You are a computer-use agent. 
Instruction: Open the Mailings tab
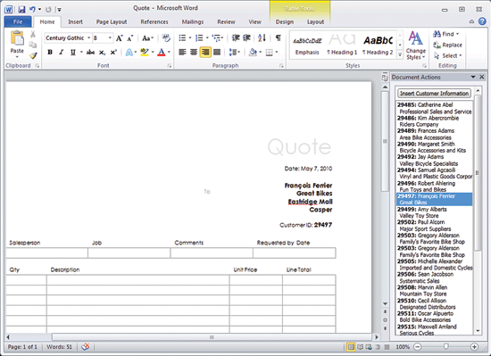click(x=193, y=22)
